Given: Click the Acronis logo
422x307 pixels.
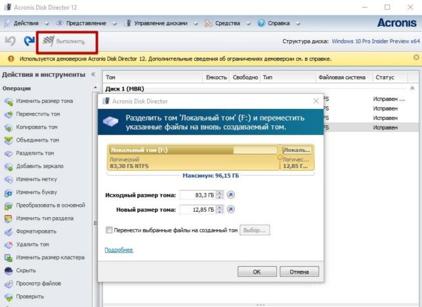Looking at the screenshot, I should point(396,23).
